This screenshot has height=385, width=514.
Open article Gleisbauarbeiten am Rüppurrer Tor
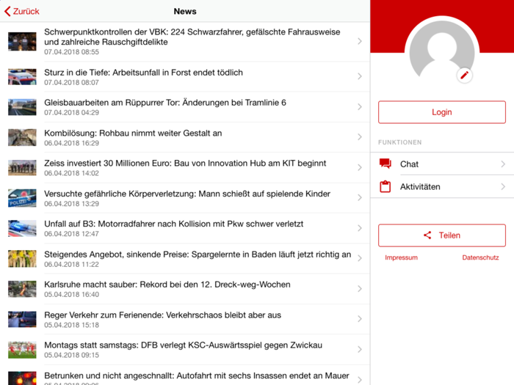pos(185,107)
